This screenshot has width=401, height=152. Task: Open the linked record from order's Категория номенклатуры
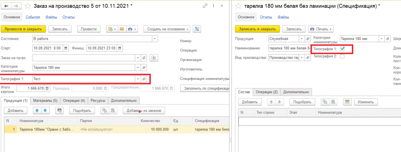144,68
